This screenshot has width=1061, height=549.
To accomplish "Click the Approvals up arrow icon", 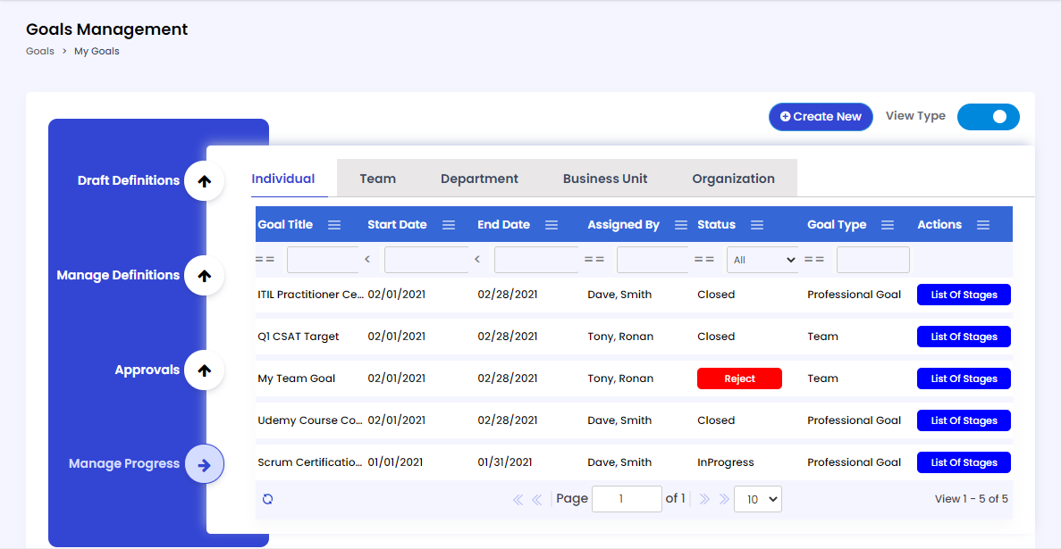I will [204, 370].
